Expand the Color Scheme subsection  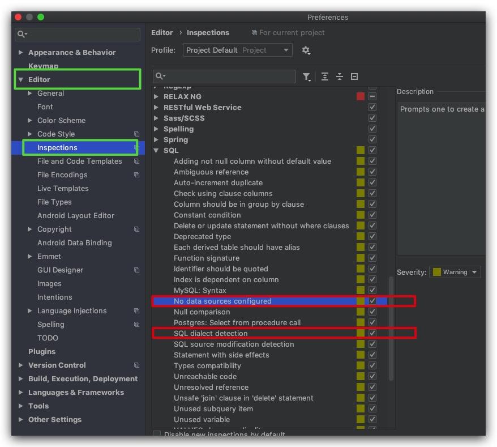click(x=29, y=121)
